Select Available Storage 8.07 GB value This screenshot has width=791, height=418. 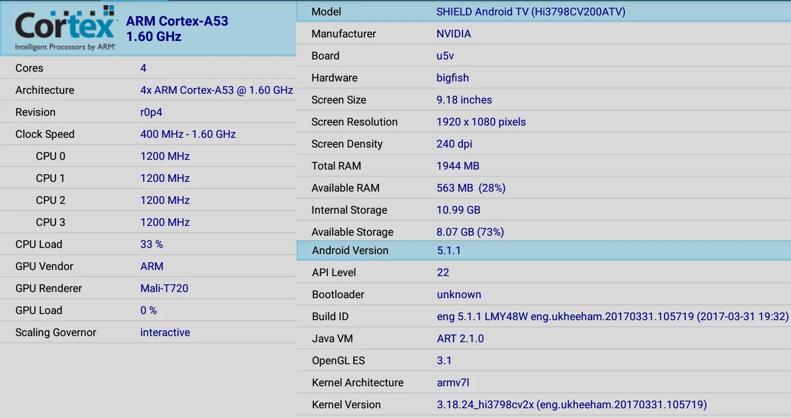point(470,232)
